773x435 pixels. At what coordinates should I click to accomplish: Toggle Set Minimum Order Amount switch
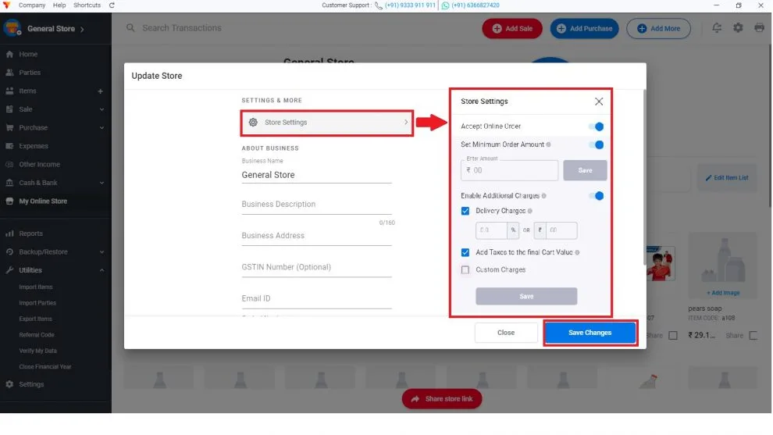pyautogui.click(x=597, y=145)
